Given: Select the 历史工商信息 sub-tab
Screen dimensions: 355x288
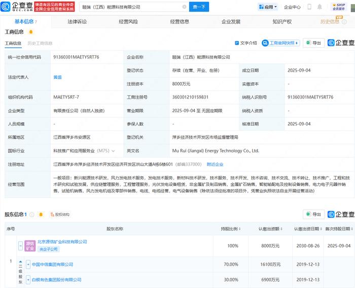Looking at the screenshot, I should (x=40, y=43).
